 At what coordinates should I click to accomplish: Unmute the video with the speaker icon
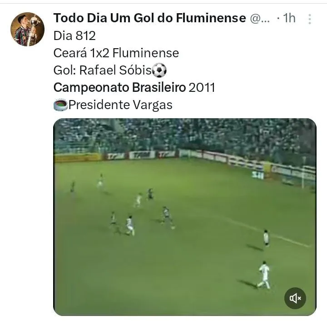295,298
